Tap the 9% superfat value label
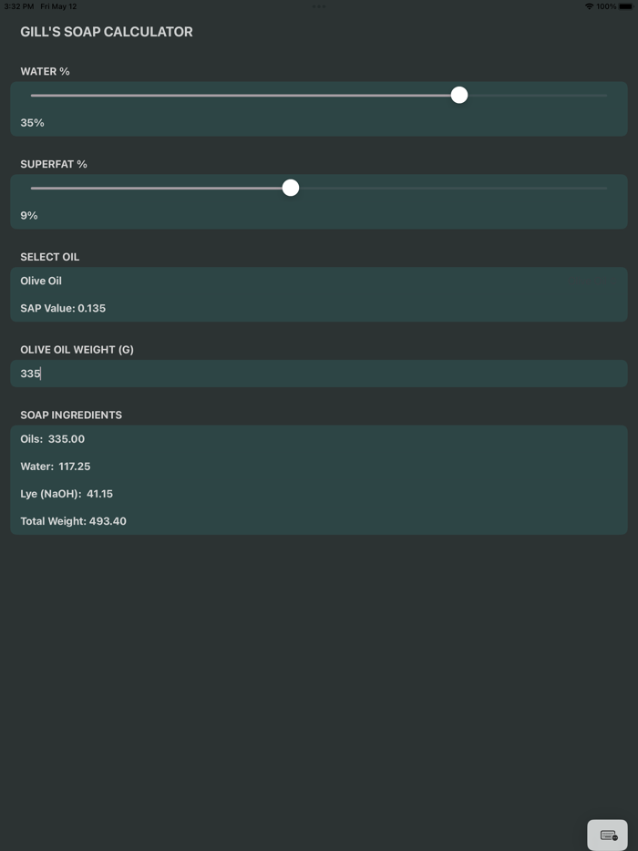This screenshot has height=851, width=638. point(29,216)
